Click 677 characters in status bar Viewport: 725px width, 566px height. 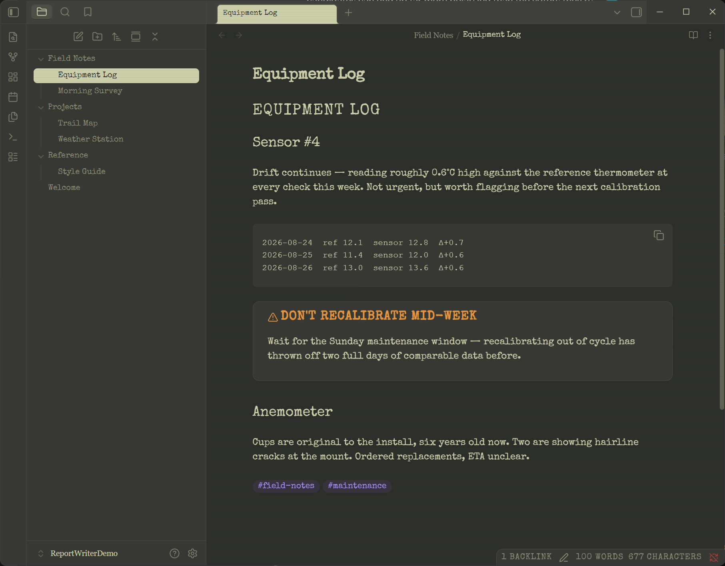pyautogui.click(x=665, y=557)
